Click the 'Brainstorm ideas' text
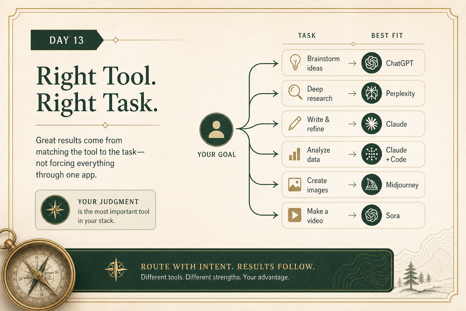This screenshot has width=466, height=311. coord(323,63)
